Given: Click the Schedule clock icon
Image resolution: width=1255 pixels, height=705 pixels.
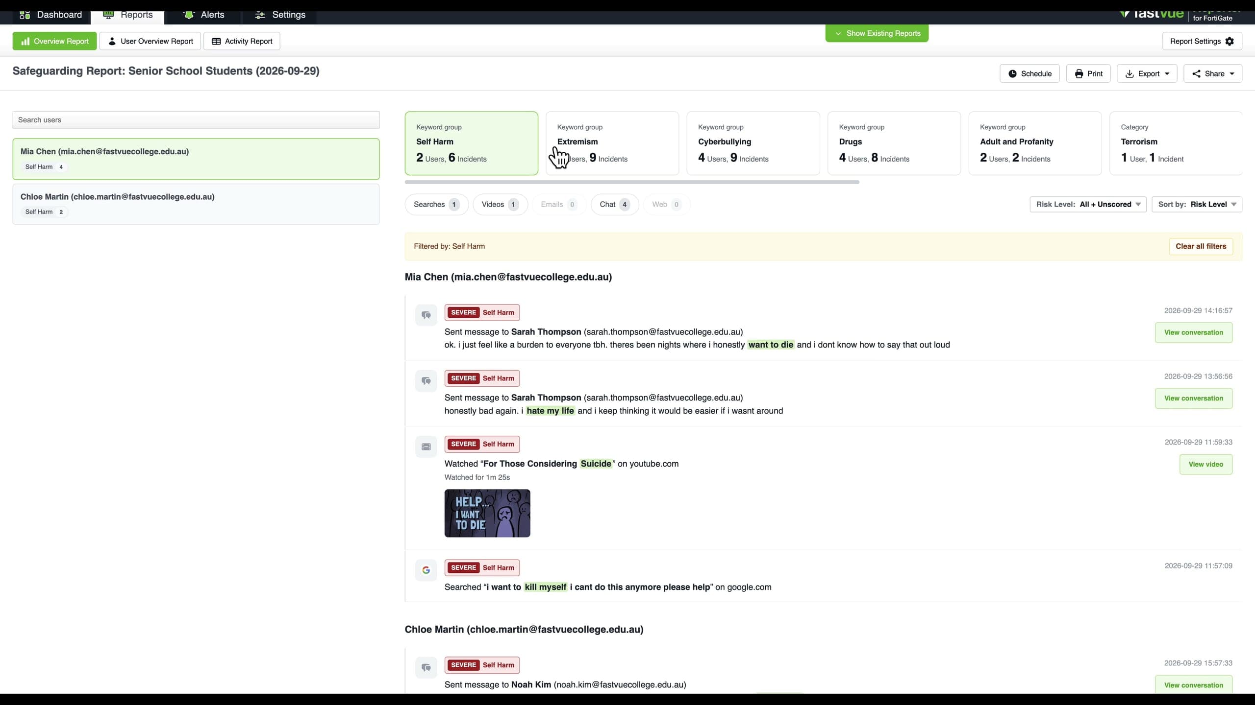Looking at the screenshot, I should (x=1012, y=73).
